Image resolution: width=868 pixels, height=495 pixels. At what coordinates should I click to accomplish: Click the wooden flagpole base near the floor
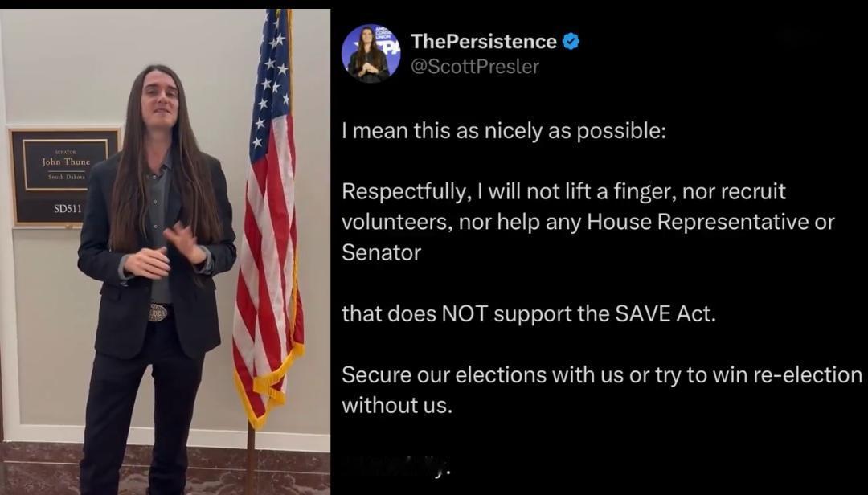point(251,459)
